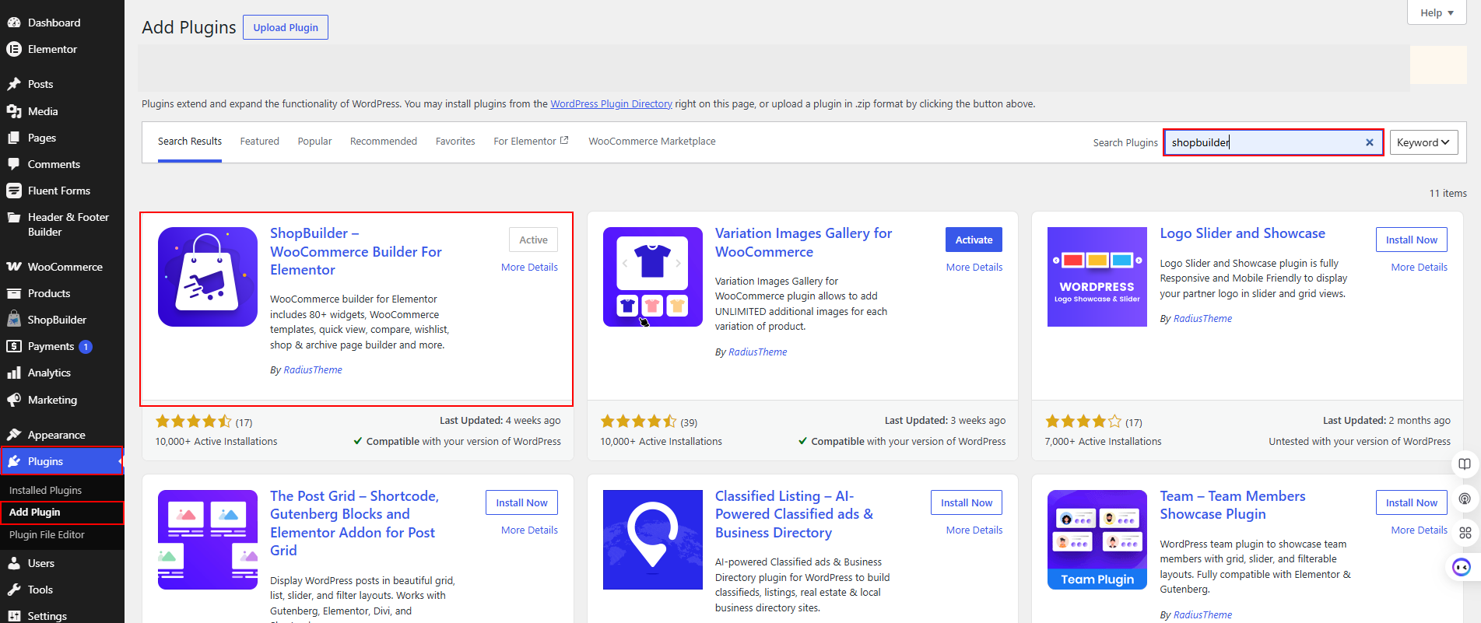Open Posts via the pushpin icon

(14, 84)
